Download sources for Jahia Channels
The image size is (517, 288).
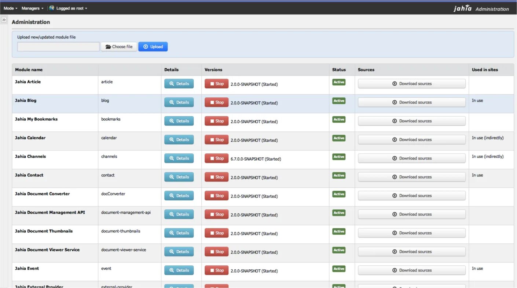tap(412, 158)
